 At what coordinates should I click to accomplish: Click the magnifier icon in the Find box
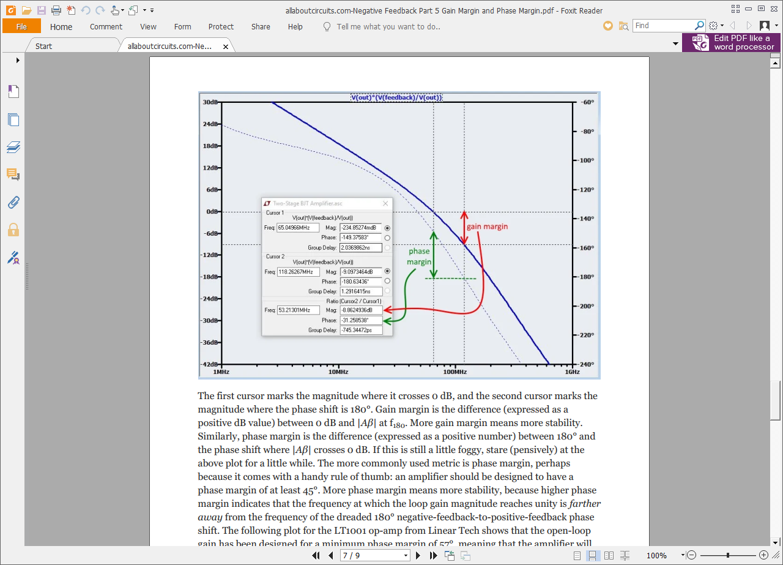coord(700,26)
